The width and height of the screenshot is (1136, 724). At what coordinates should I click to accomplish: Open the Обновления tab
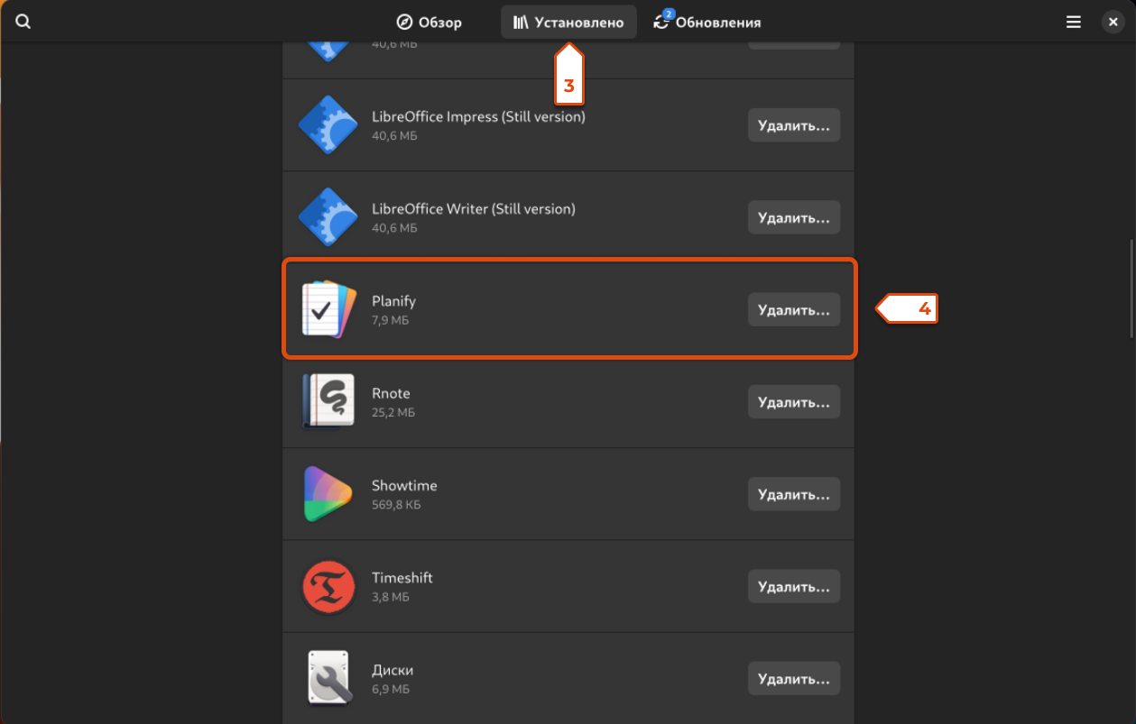[707, 23]
